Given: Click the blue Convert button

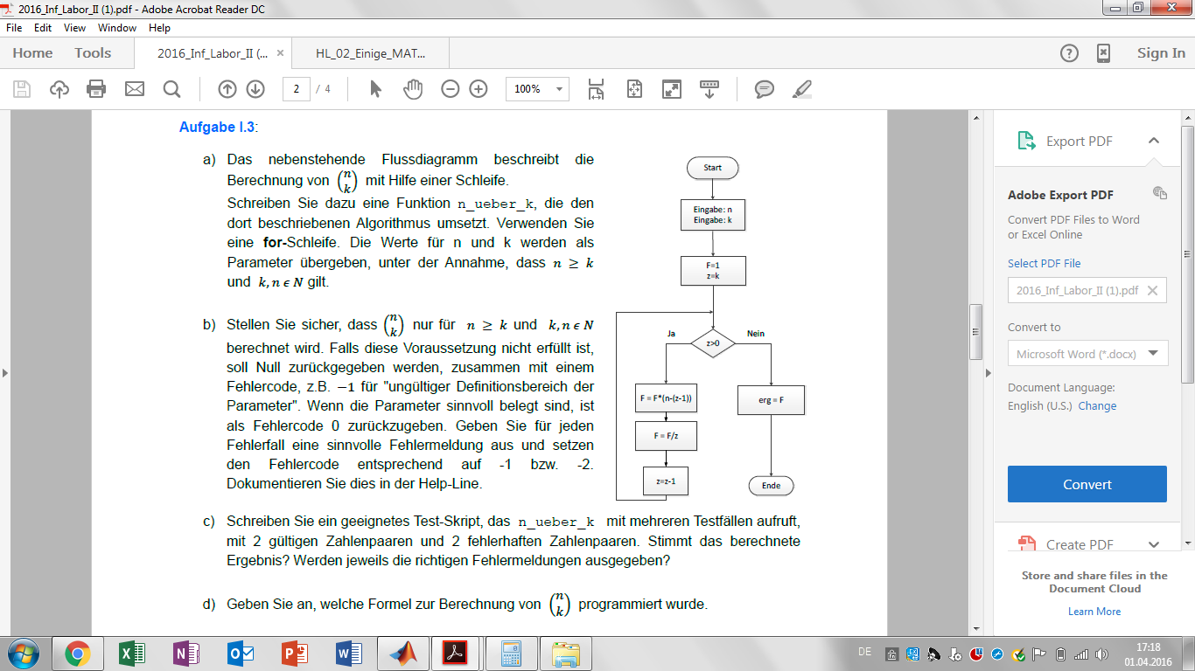Looking at the screenshot, I should (1087, 484).
